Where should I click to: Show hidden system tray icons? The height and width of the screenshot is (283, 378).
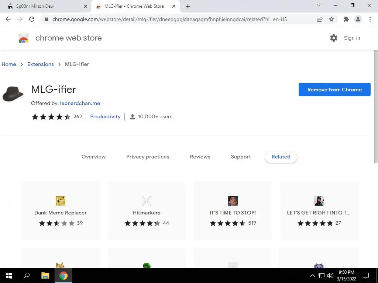click(x=312, y=276)
